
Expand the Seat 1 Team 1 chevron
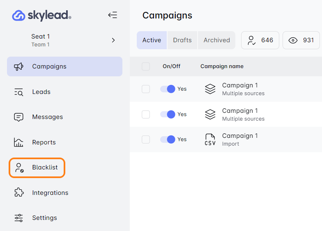(113, 40)
